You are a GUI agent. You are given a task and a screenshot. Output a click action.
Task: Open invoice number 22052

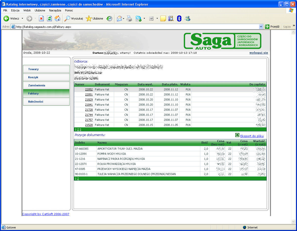[89, 89]
